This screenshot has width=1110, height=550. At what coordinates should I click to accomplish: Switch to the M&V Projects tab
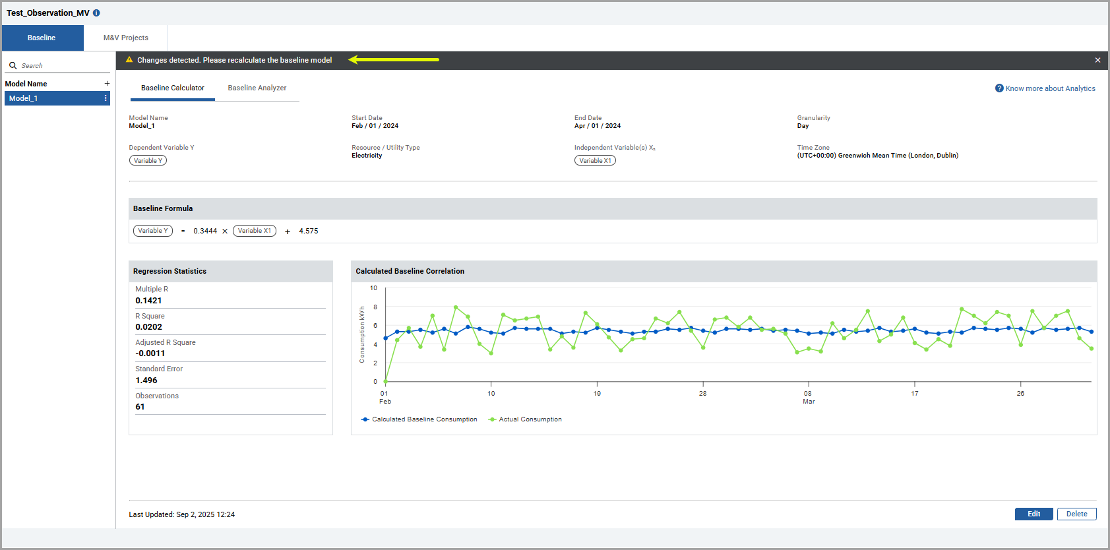click(126, 38)
